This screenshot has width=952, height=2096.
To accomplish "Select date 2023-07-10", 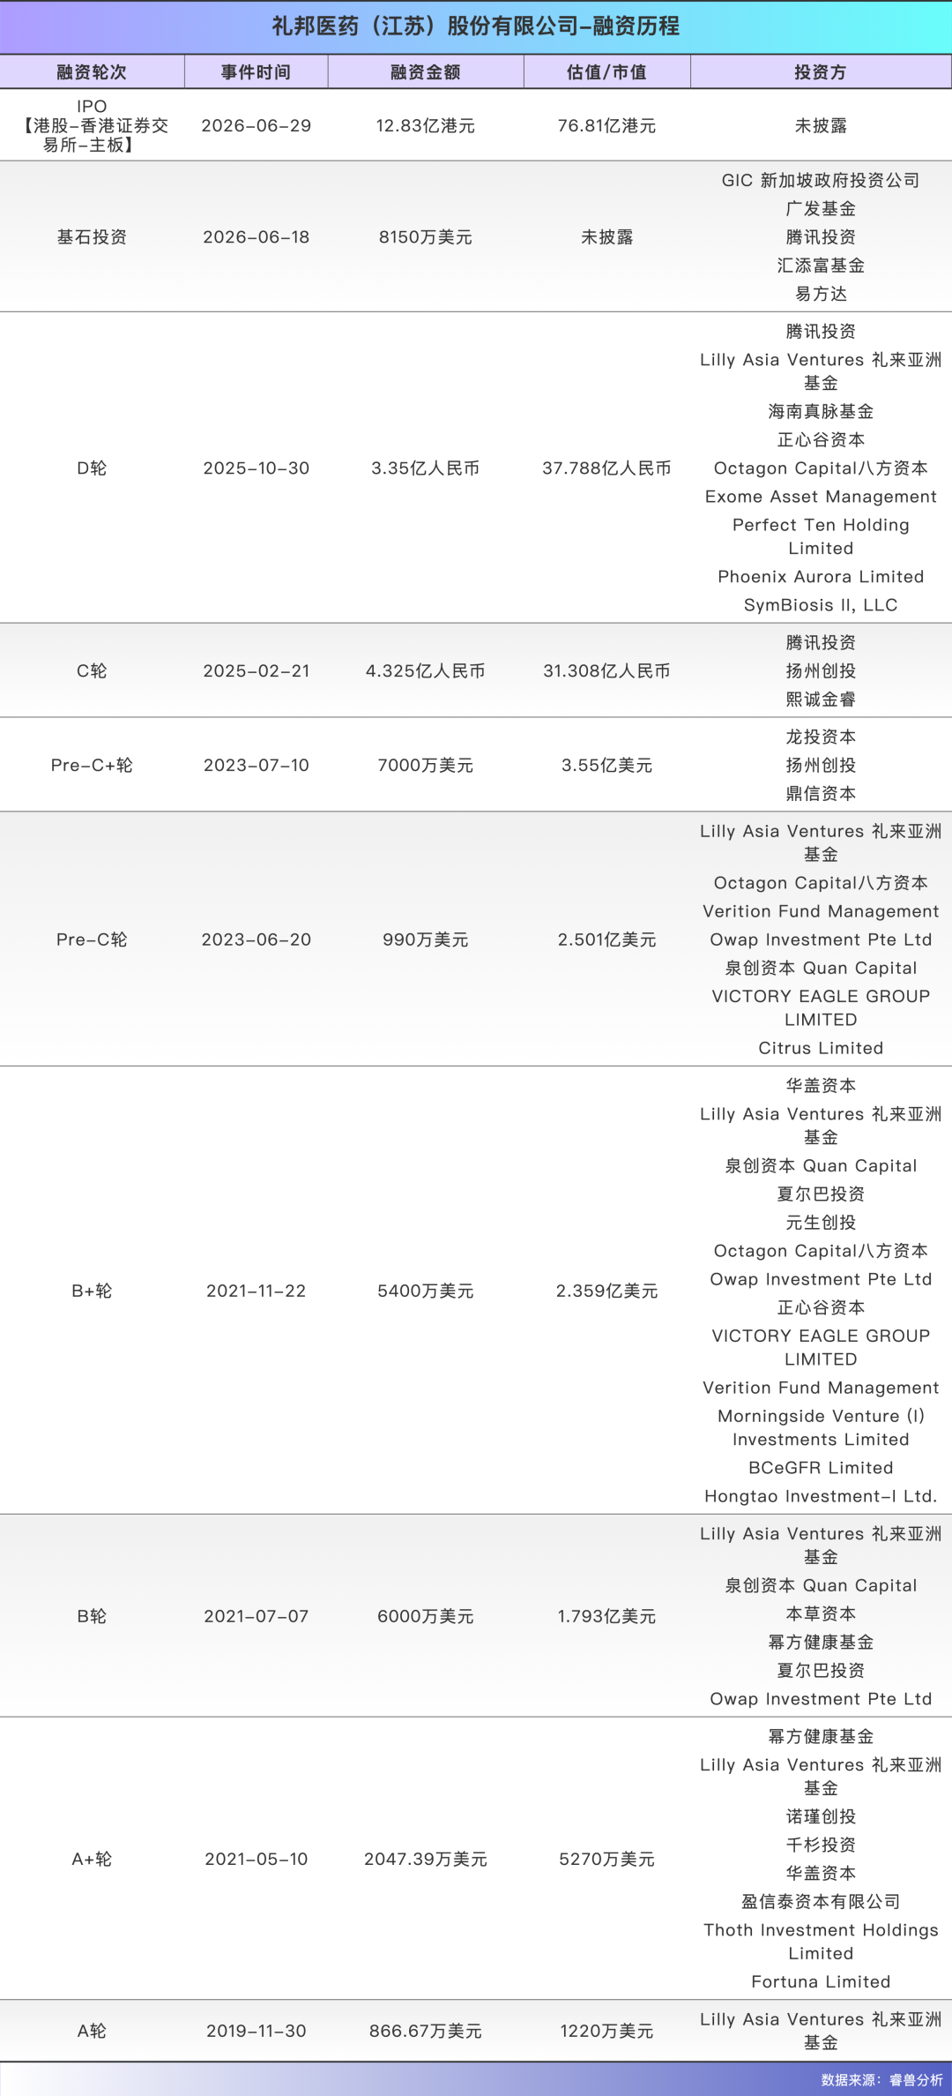I will point(257,766).
